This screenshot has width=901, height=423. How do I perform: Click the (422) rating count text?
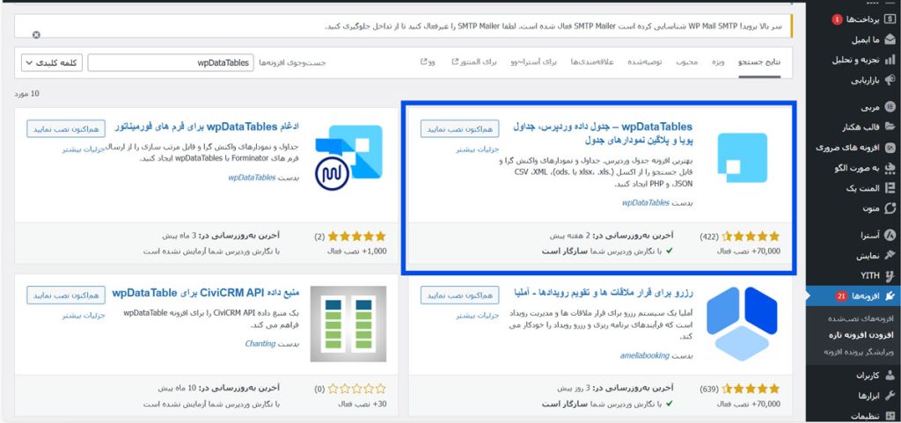pos(709,236)
